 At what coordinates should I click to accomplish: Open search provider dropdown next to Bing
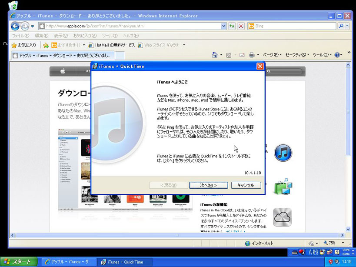[347, 26]
